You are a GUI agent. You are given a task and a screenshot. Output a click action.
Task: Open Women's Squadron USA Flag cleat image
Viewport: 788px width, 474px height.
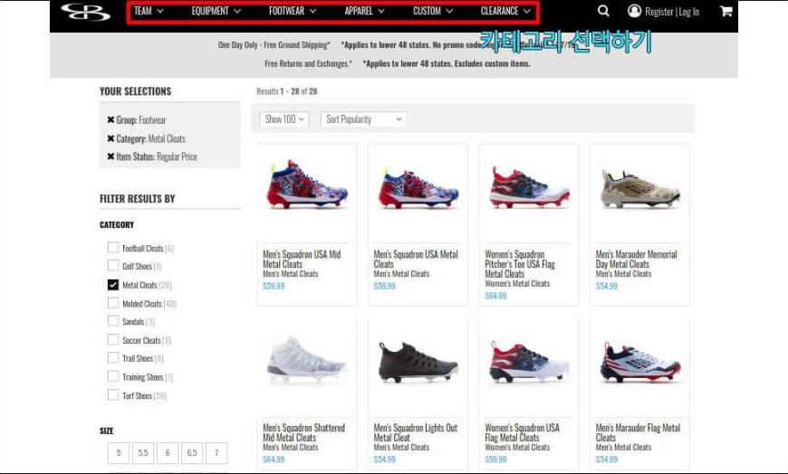(x=529, y=362)
